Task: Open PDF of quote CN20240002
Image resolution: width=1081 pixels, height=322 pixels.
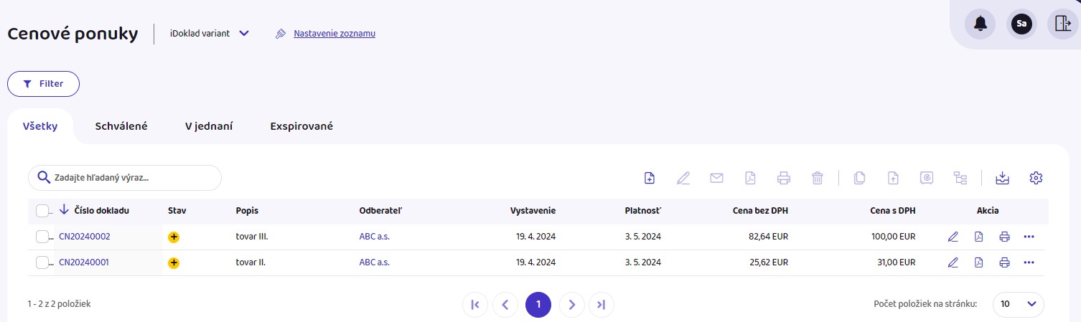Action: [x=978, y=237]
